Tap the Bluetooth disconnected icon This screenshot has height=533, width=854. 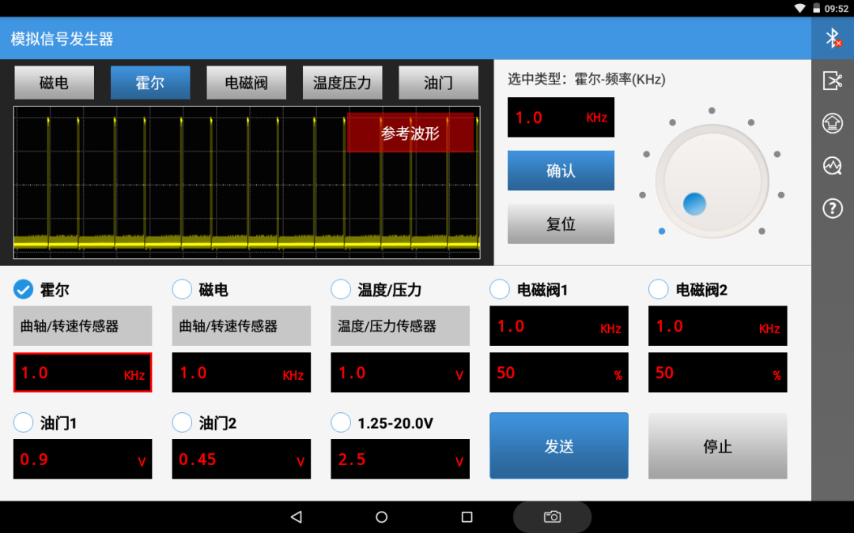coord(832,38)
